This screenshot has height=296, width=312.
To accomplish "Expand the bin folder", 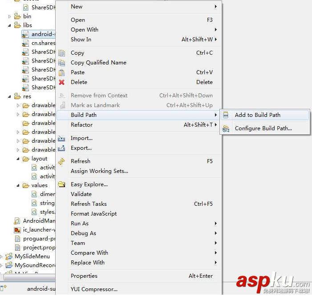I will (9, 16).
